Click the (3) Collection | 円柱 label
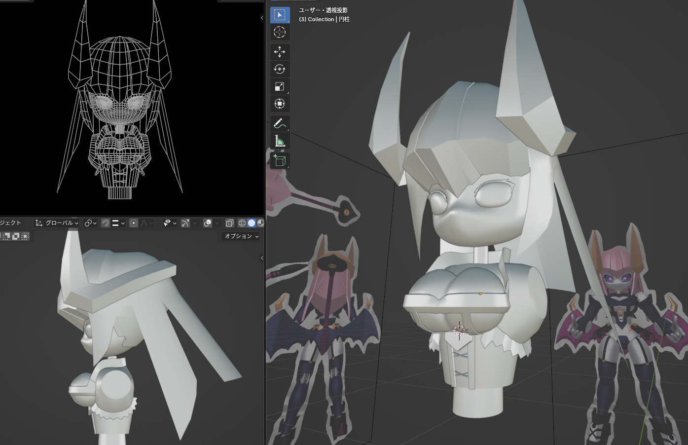The height and width of the screenshot is (445, 688). tap(324, 19)
